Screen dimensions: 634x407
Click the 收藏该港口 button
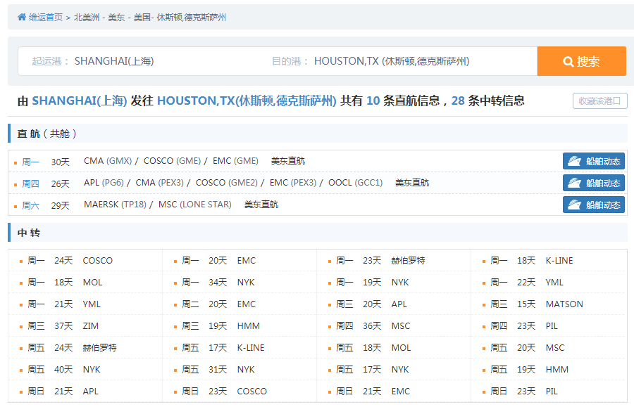[599, 101]
